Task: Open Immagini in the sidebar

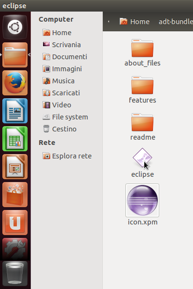Action: pos(62,69)
